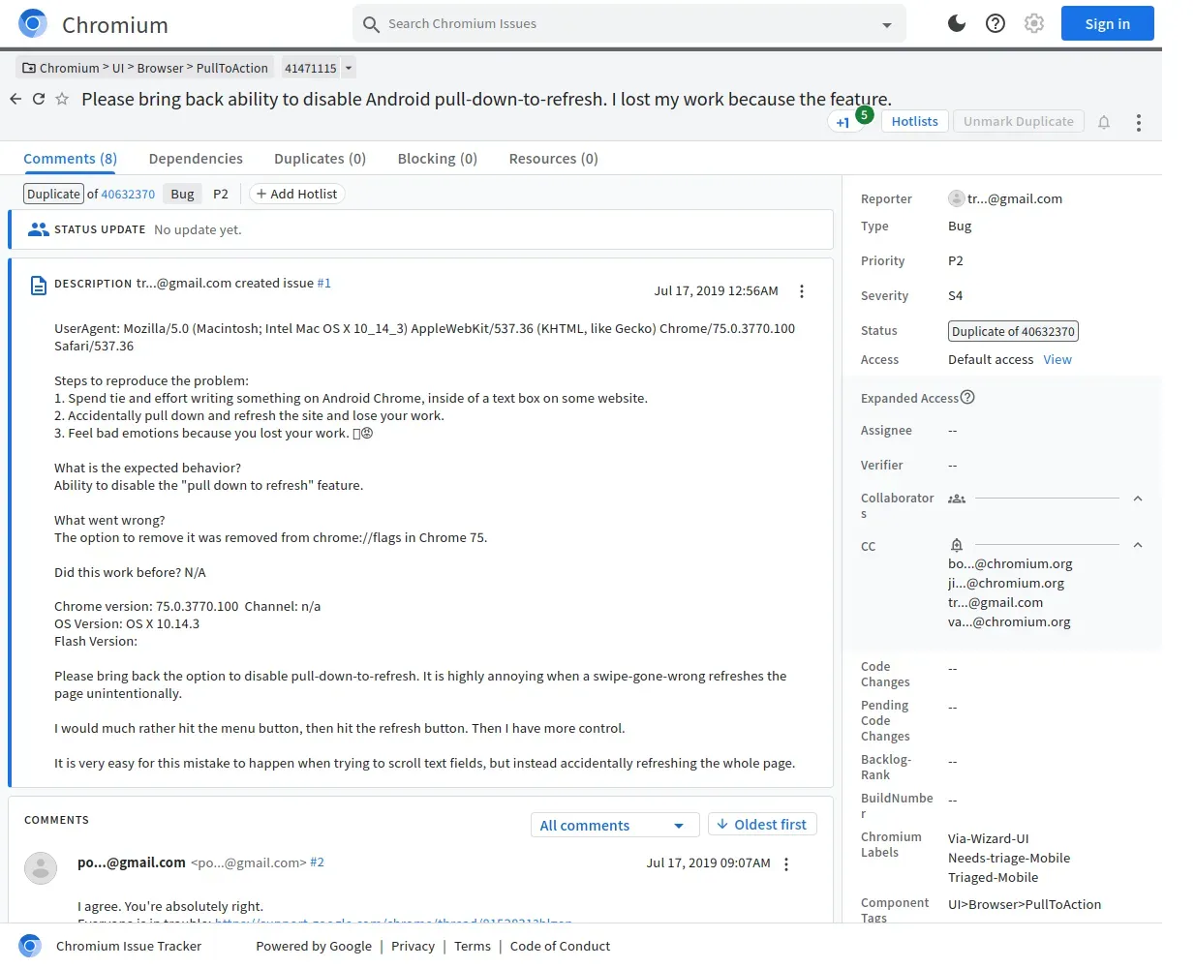Click the Sign in button
The width and height of the screenshot is (1195, 968).
click(x=1108, y=24)
